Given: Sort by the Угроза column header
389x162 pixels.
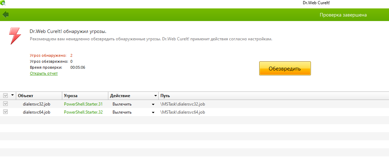Looking at the screenshot, I should tap(85, 96).
